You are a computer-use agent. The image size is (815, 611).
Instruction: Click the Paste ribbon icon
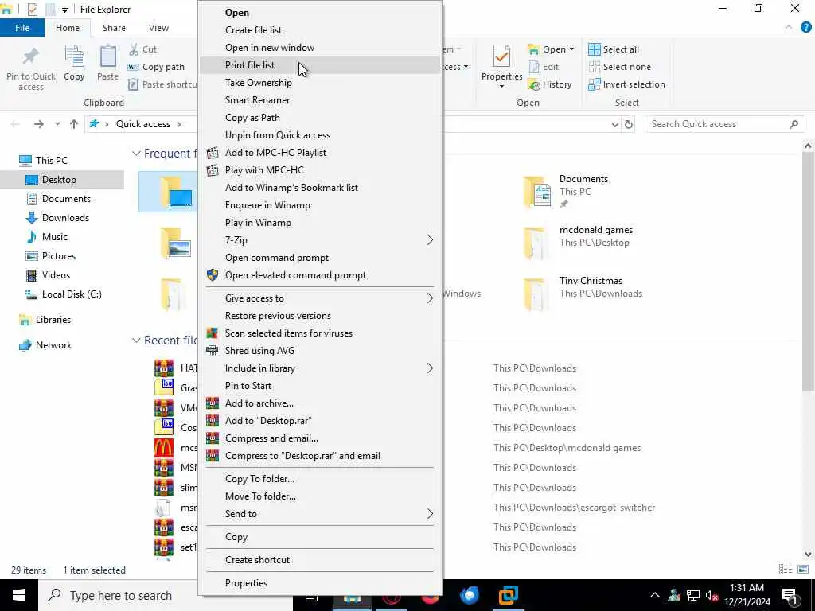click(x=107, y=63)
